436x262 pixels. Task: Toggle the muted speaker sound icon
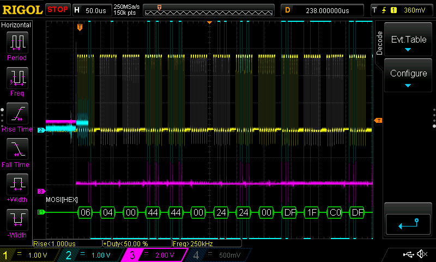(422, 254)
